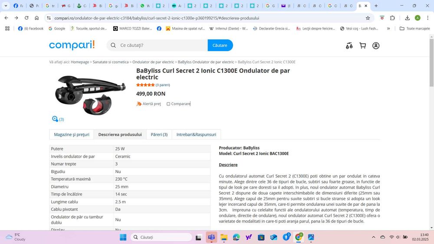Click the Alertă preț bell icon
The width and height of the screenshot is (434, 244).
[139, 104]
